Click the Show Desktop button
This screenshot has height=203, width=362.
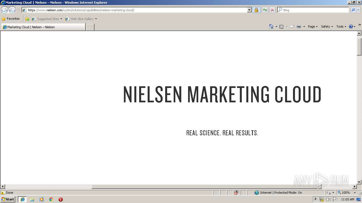(359, 199)
